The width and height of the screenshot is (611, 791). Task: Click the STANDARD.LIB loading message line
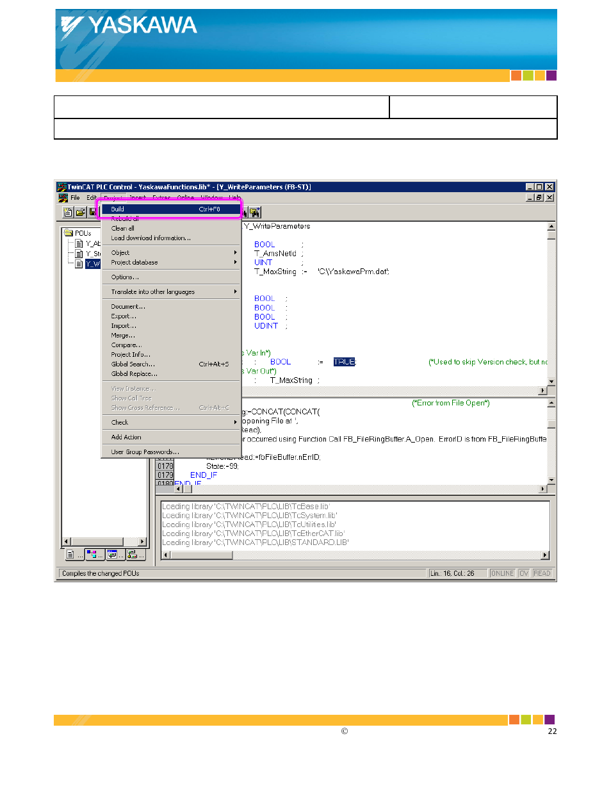point(256,542)
